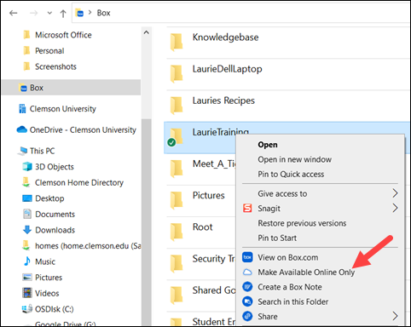
Task: Click the Snagit submenu arrow
Action: (x=395, y=208)
